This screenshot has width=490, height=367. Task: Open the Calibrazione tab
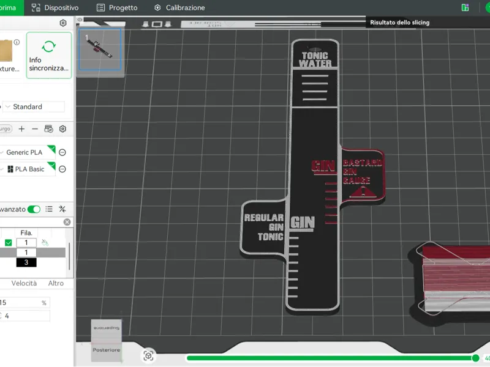pos(179,8)
